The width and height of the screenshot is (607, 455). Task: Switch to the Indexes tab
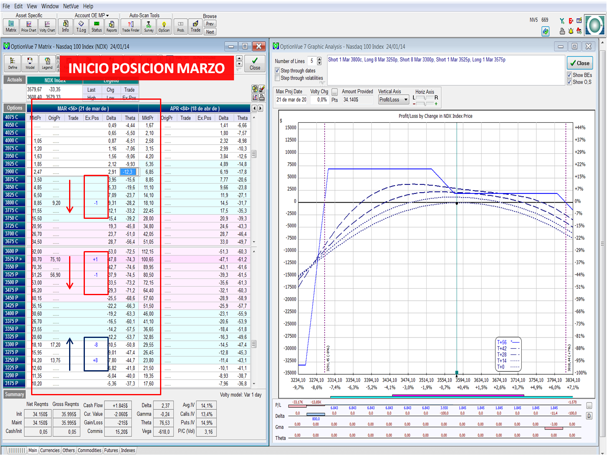coord(128,451)
